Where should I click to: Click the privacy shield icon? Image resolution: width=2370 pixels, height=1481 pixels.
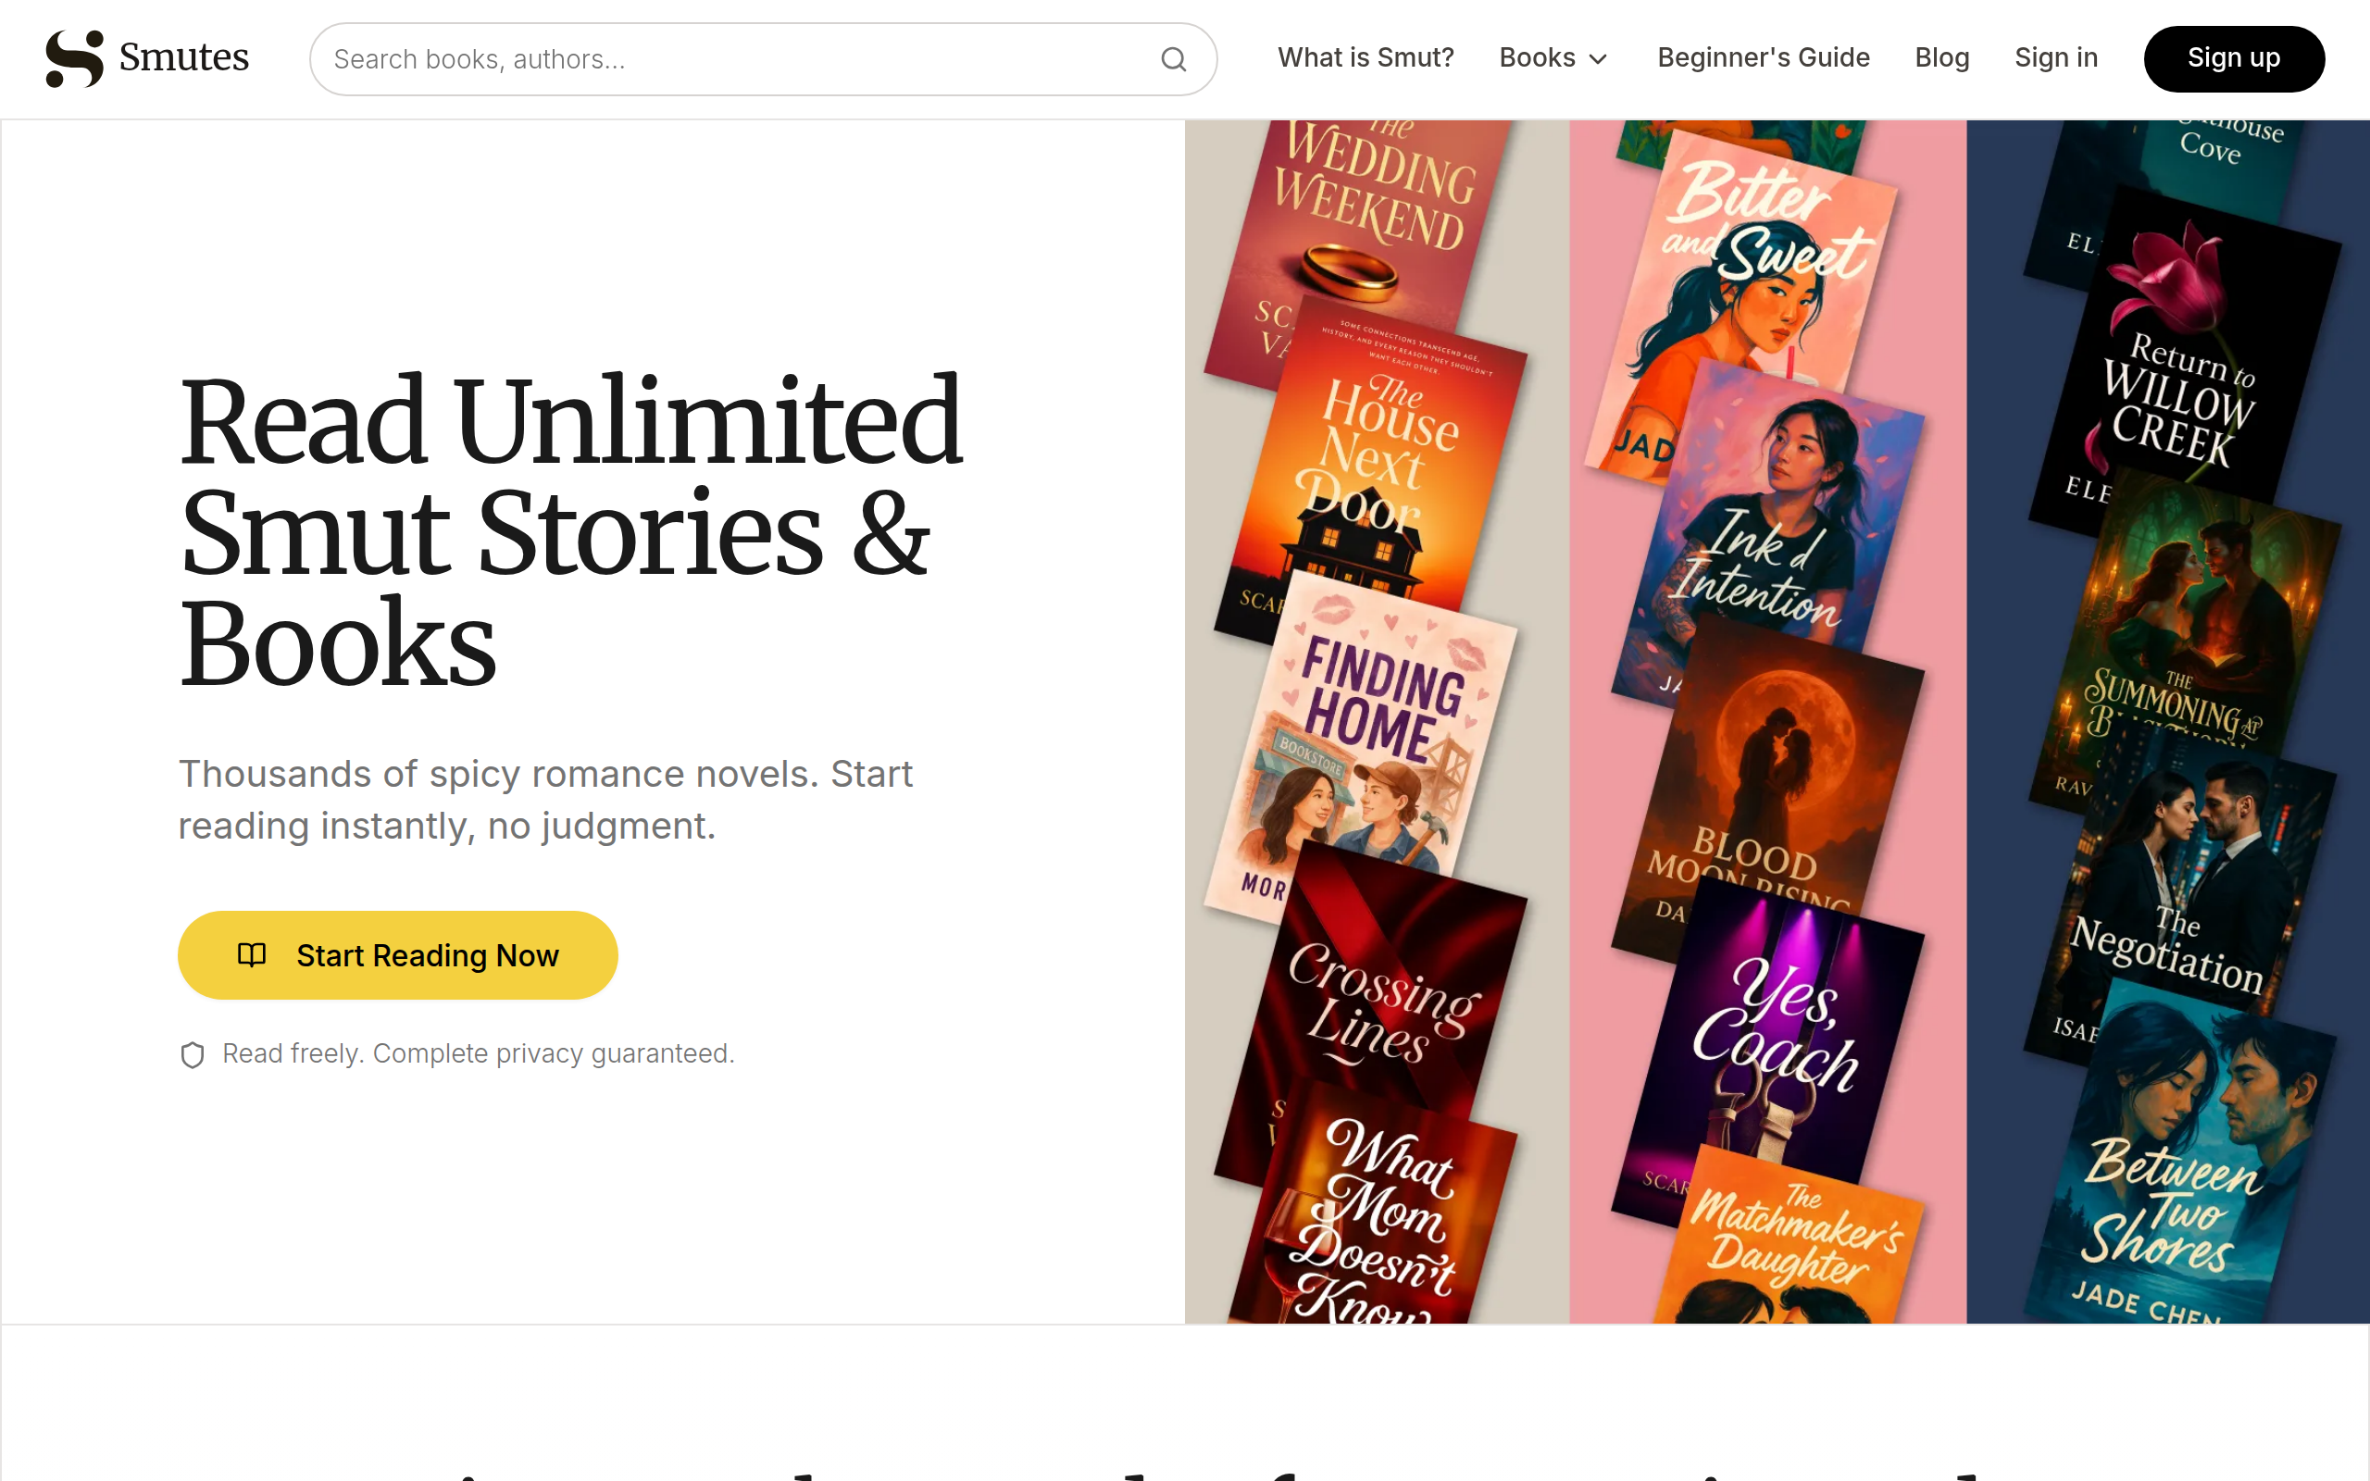pyautogui.click(x=193, y=1055)
